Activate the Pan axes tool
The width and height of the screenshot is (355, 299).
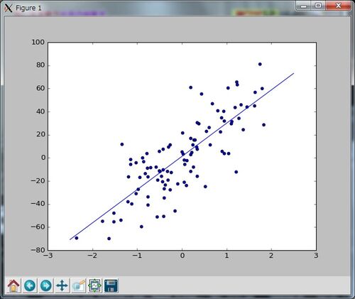62,286
